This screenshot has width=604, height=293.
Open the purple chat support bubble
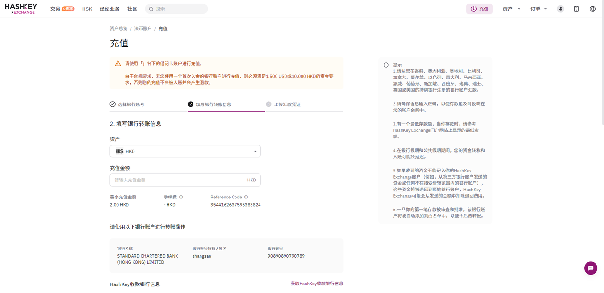pos(590,268)
